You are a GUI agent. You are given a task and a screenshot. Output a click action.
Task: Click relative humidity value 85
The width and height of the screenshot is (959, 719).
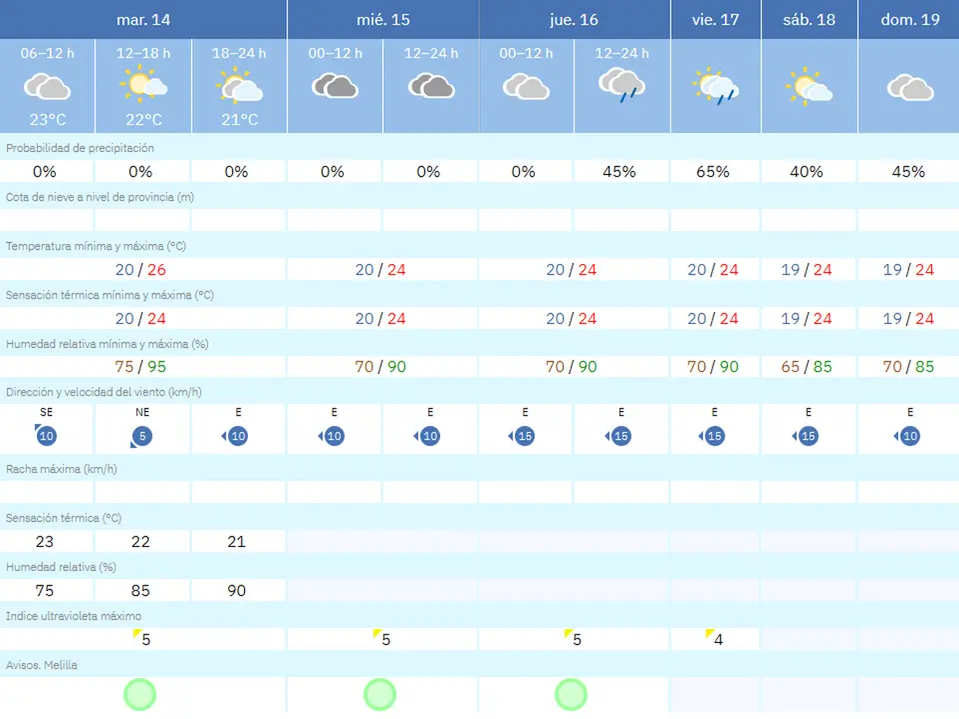pos(140,590)
